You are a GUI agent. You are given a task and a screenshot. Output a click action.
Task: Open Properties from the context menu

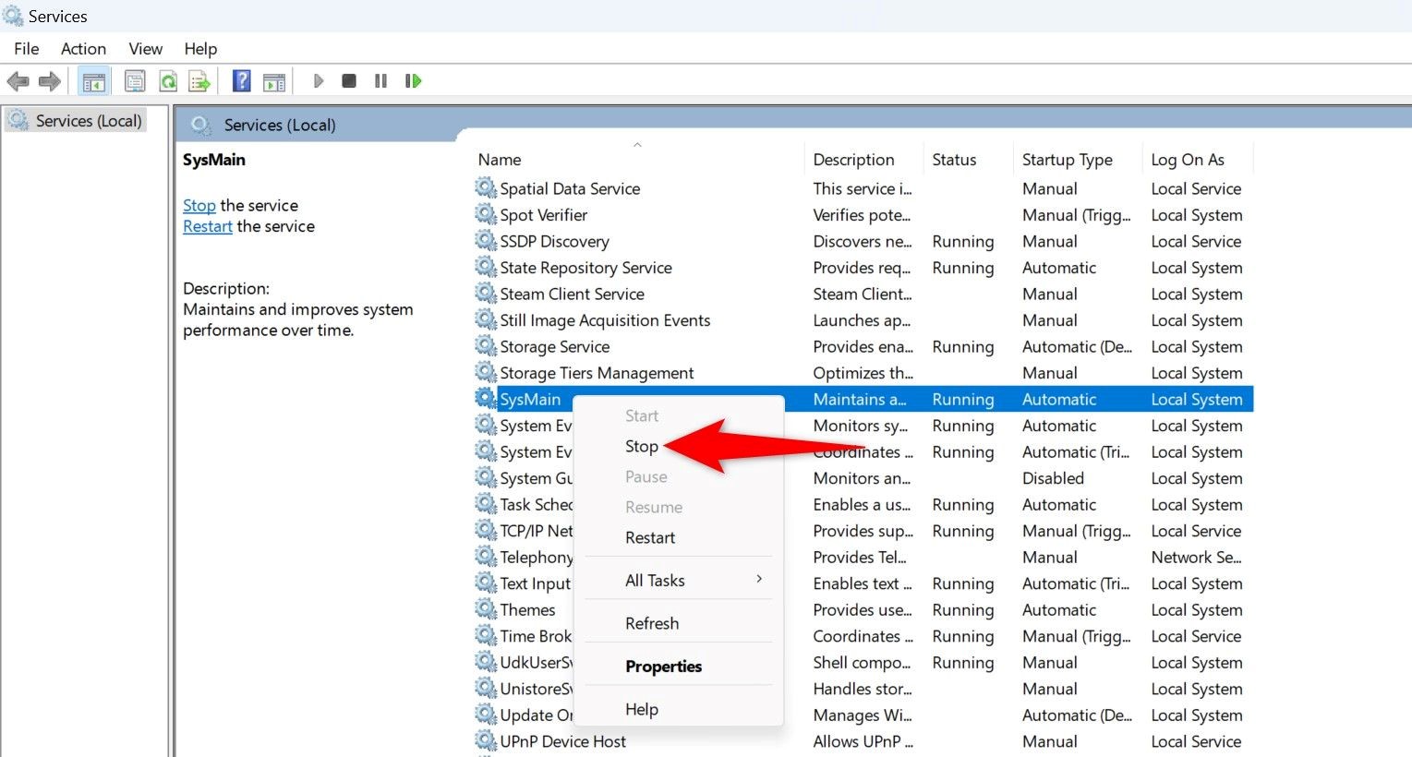(663, 667)
